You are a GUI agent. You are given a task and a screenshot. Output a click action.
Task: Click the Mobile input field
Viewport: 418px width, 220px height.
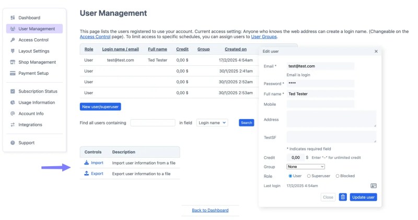coord(320,104)
